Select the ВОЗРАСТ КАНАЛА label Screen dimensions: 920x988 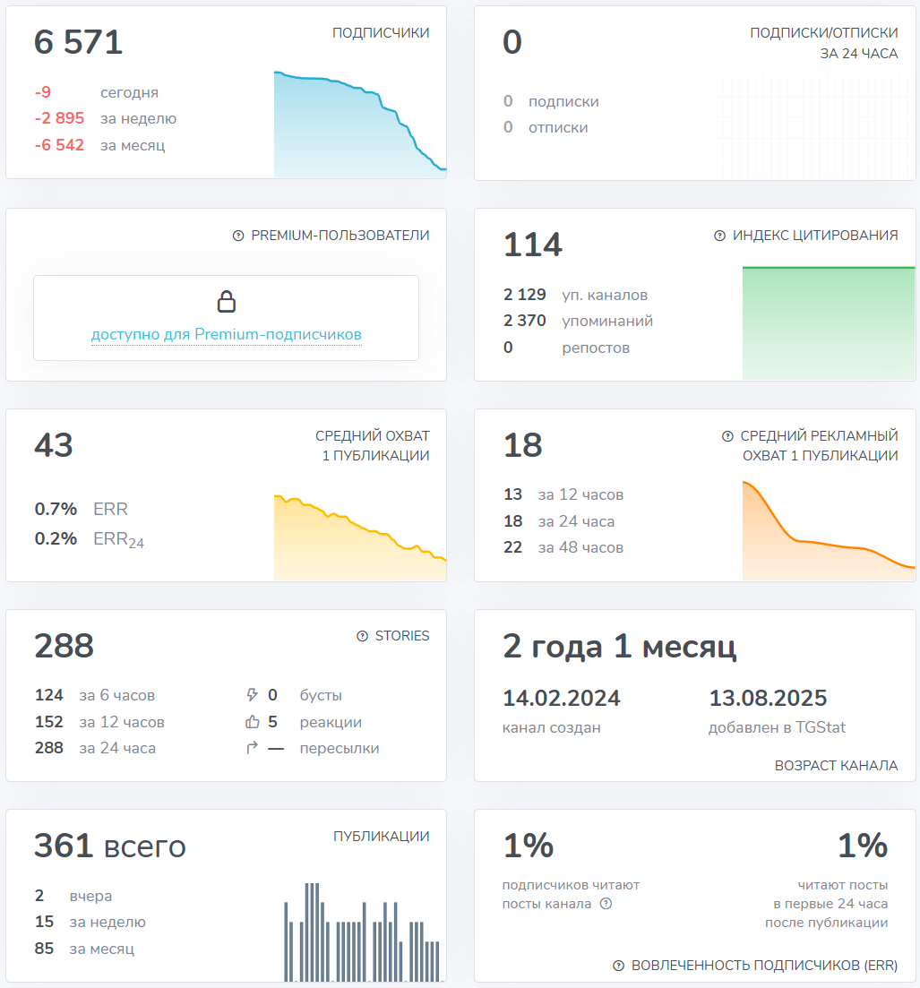pyautogui.click(x=836, y=766)
